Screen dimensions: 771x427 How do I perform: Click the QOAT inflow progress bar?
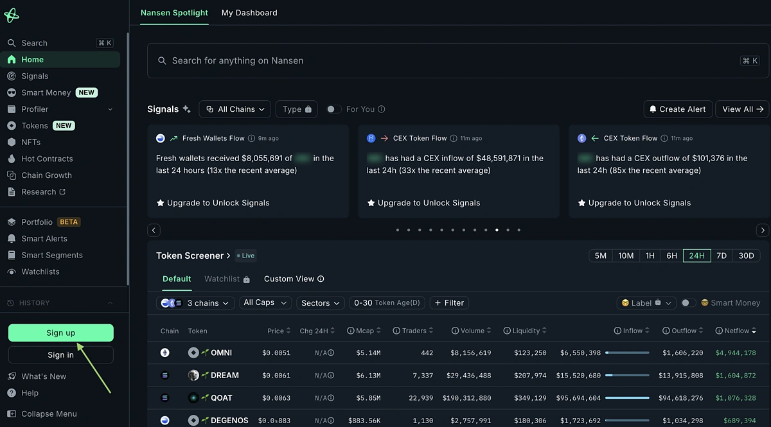tap(627, 397)
